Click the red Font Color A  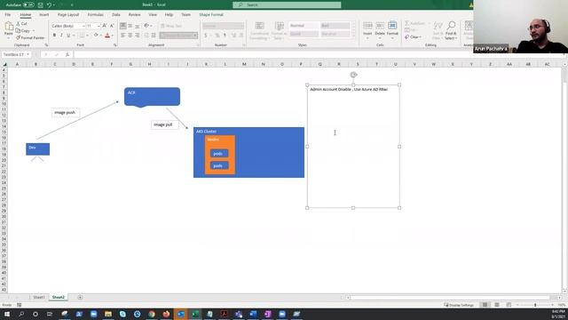(107, 36)
